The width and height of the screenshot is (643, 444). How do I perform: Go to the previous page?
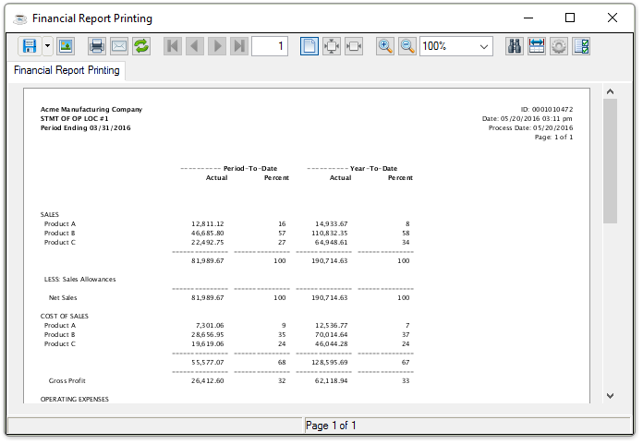tap(195, 46)
